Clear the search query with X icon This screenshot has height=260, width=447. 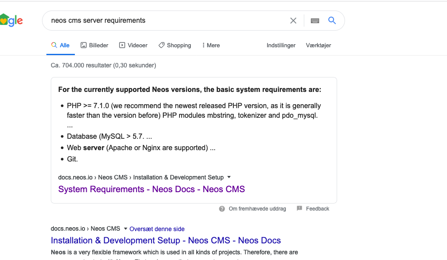[x=293, y=21]
